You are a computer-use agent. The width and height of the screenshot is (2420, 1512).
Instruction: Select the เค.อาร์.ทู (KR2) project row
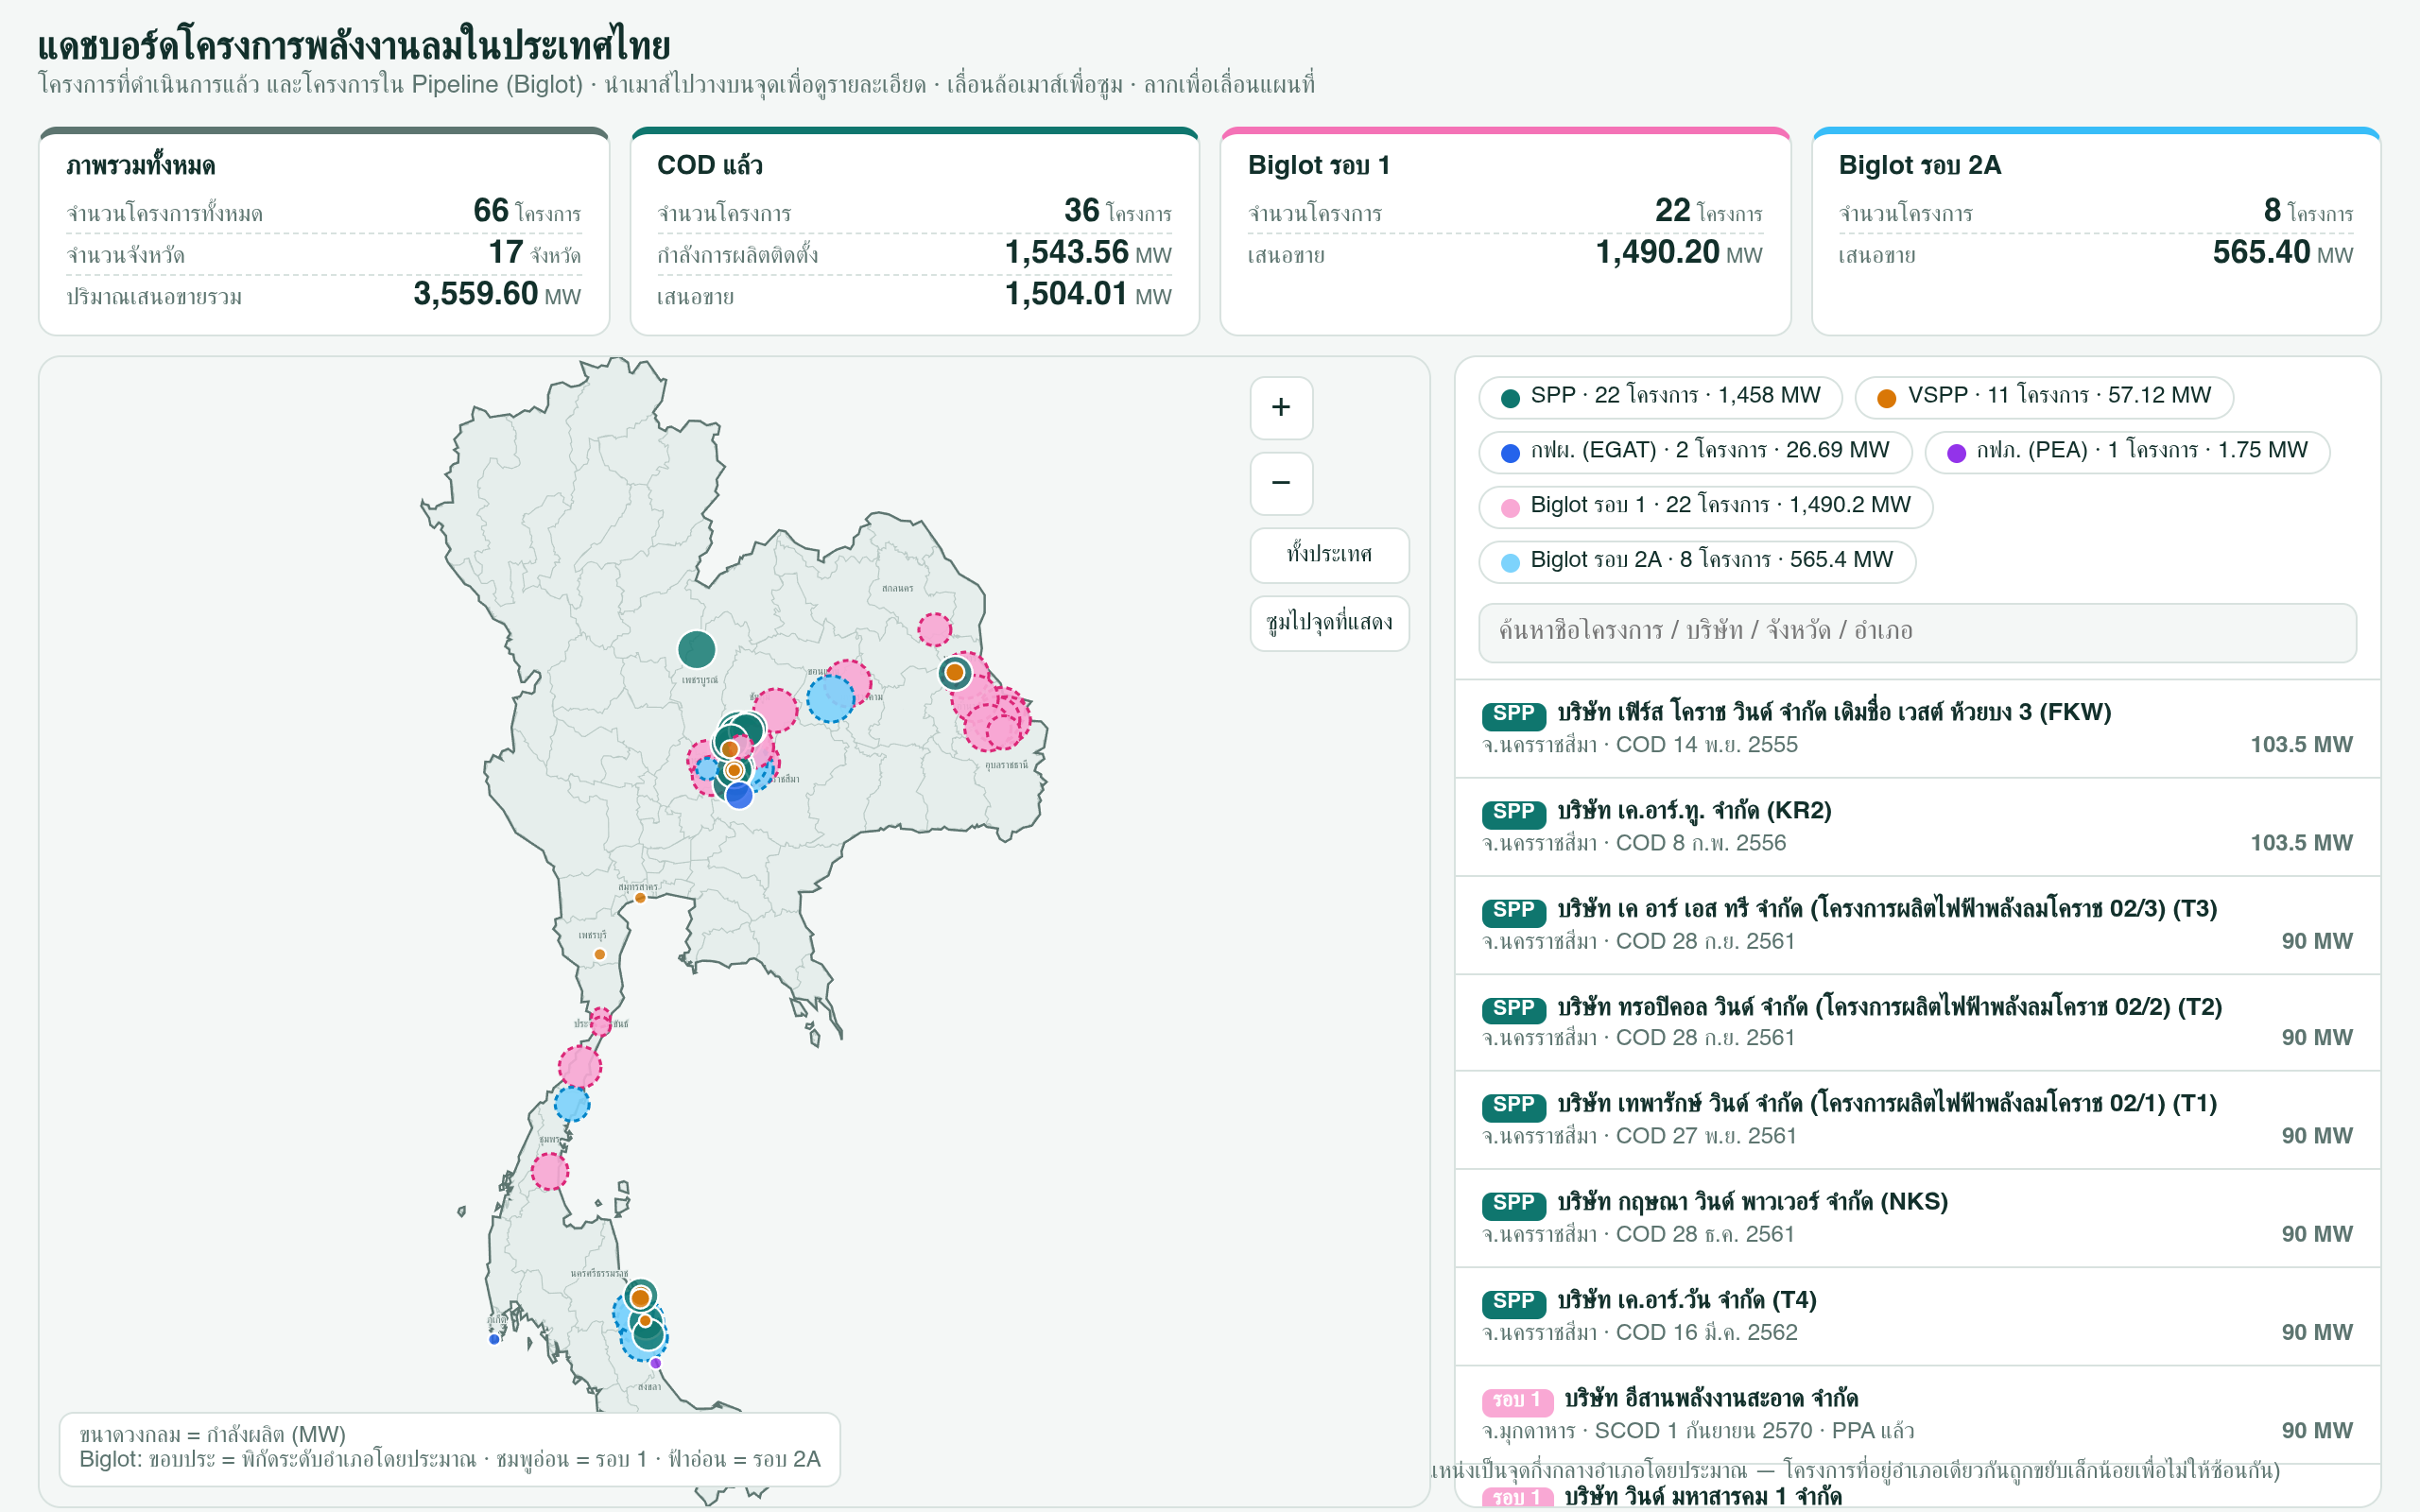1917,827
